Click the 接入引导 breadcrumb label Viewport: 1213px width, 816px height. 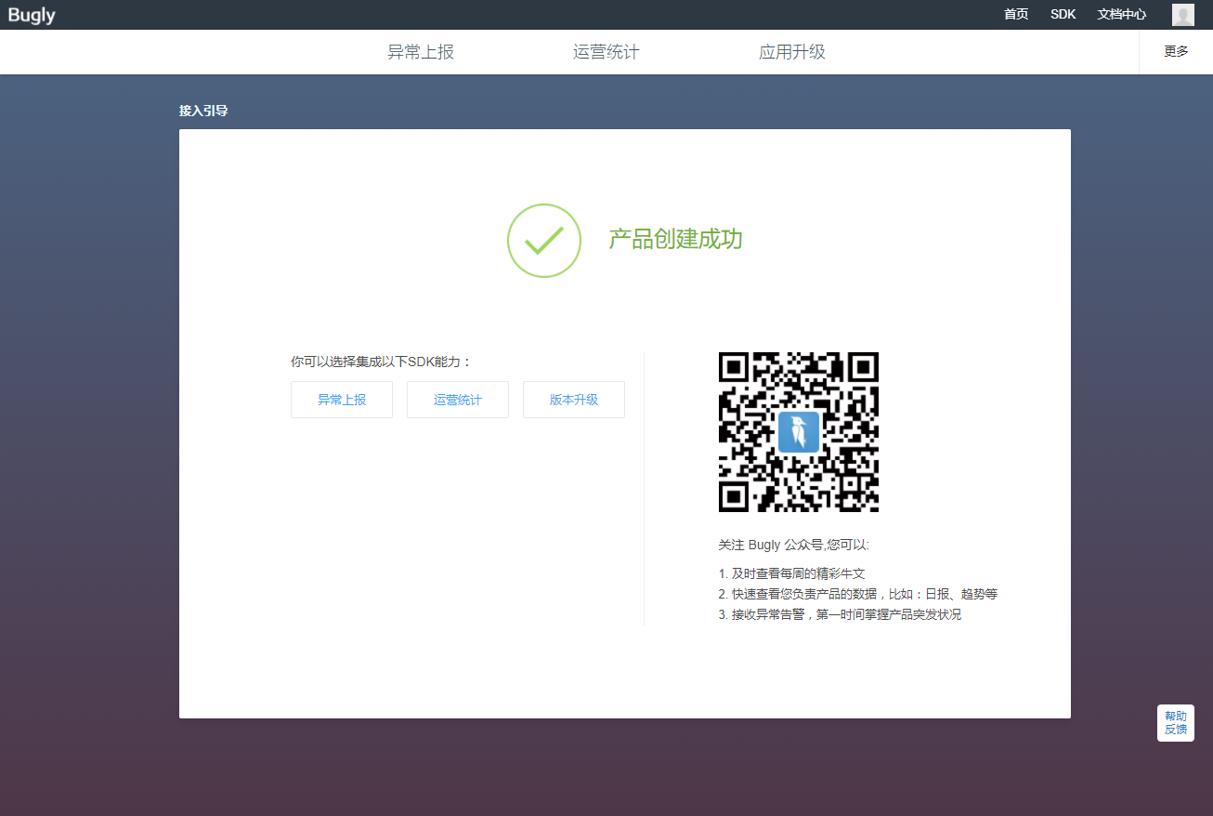click(x=203, y=110)
